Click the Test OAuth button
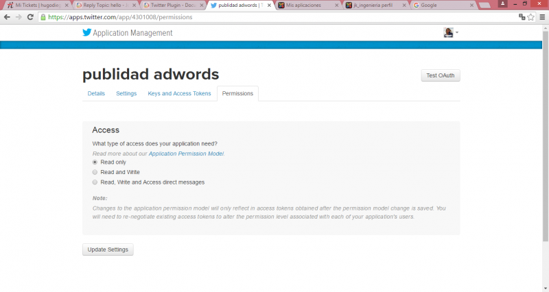The width and height of the screenshot is (549, 292). point(441,75)
